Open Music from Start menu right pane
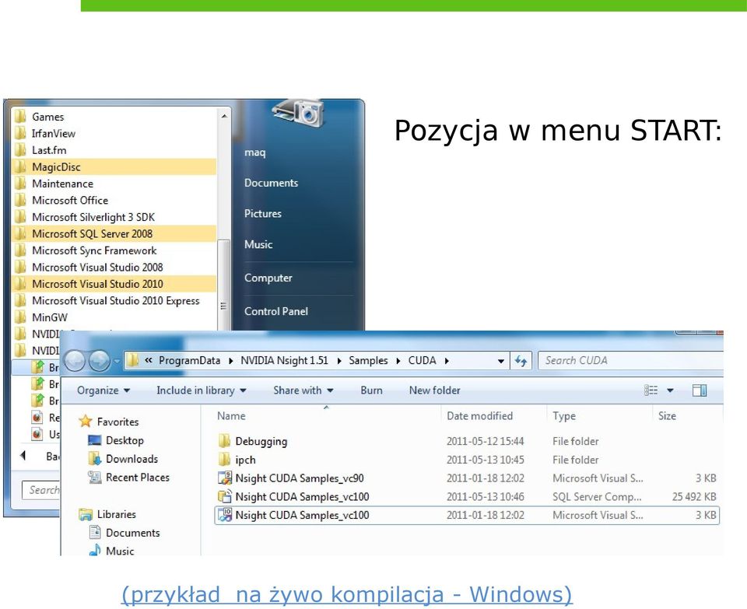Screen dimensions: 747x609 click(258, 244)
